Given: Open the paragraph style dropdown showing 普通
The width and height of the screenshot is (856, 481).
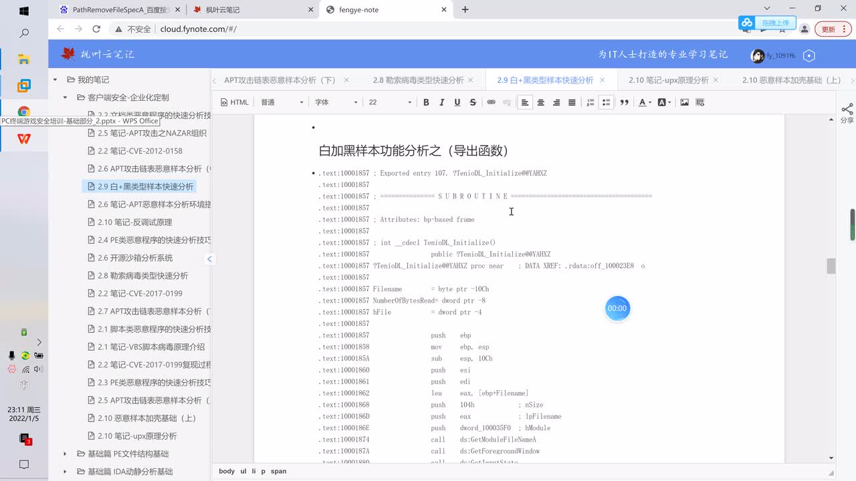Looking at the screenshot, I should [282, 102].
